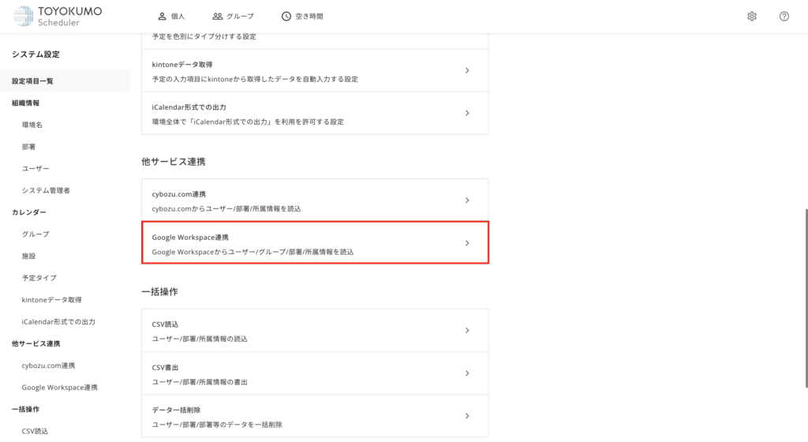Switch to the グループ view label
The height and width of the screenshot is (442, 808).
pos(240,17)
